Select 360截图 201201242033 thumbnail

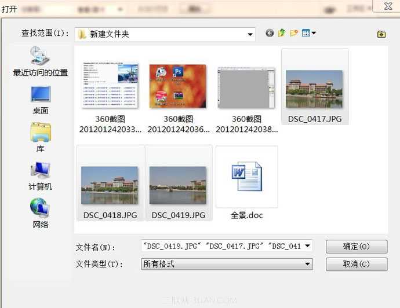[x=110, y=85]
